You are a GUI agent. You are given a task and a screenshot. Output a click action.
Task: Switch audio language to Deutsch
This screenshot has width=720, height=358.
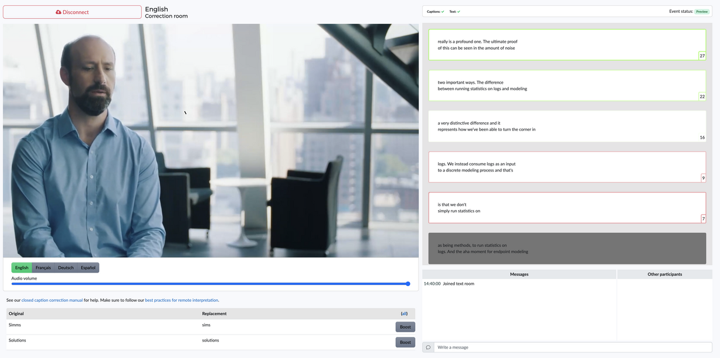(x=66, y=268)
